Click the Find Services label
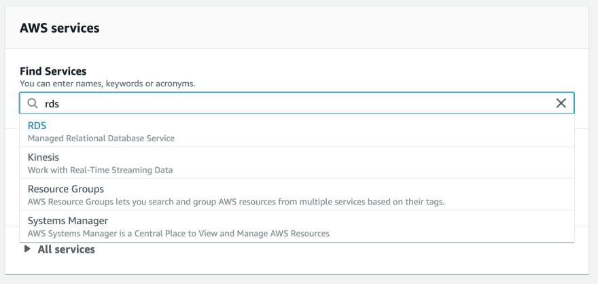 pos(53,71)
